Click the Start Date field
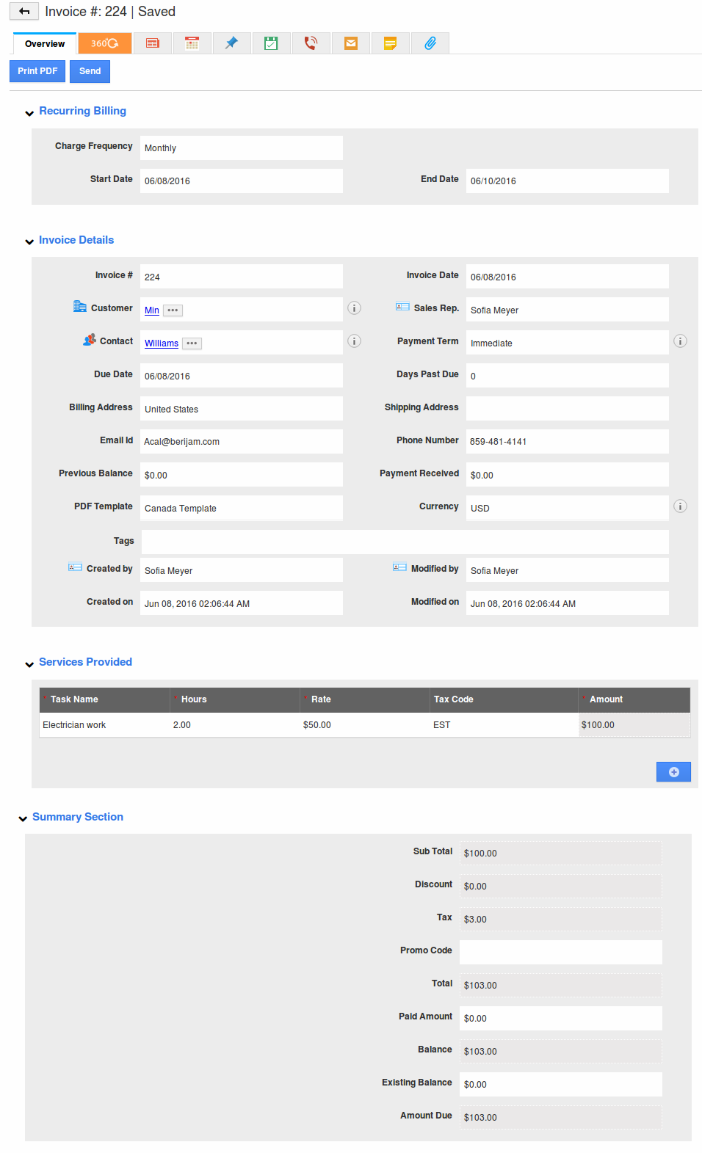Viewport: 702px width, 1153px height. coord(242,181)
